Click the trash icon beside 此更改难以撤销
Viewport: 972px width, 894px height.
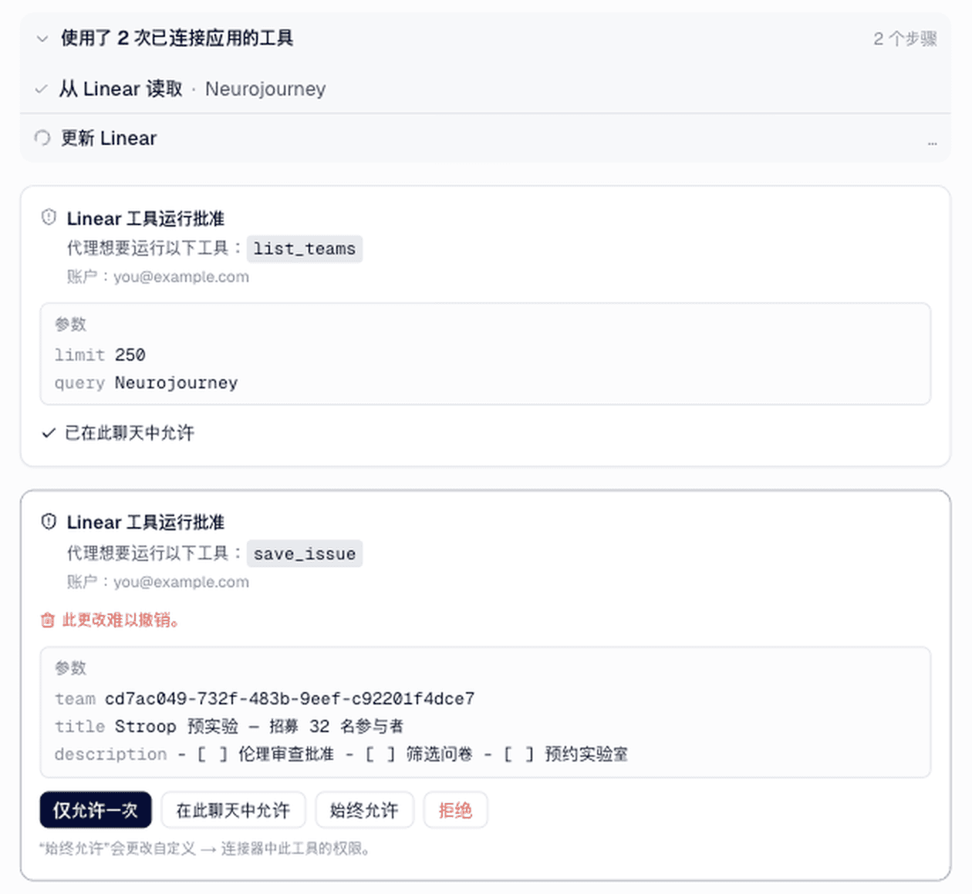[x=48, y=620]
